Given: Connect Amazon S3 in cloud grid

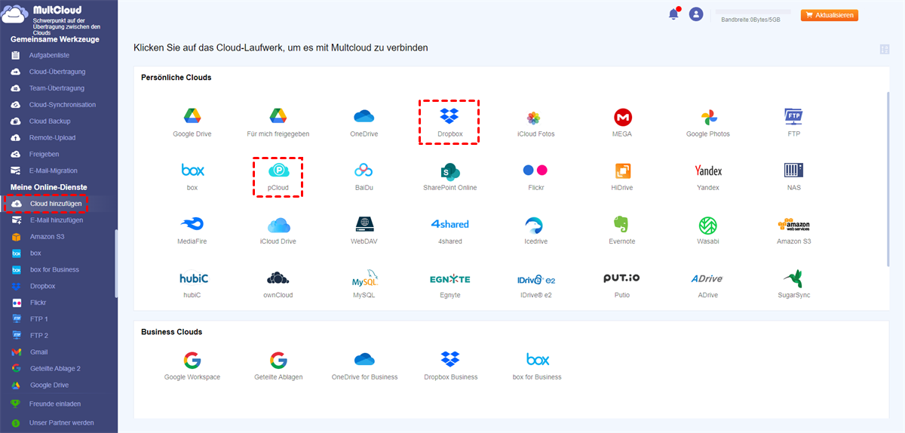Looking at the screenshot, I should tap(793, 231).
